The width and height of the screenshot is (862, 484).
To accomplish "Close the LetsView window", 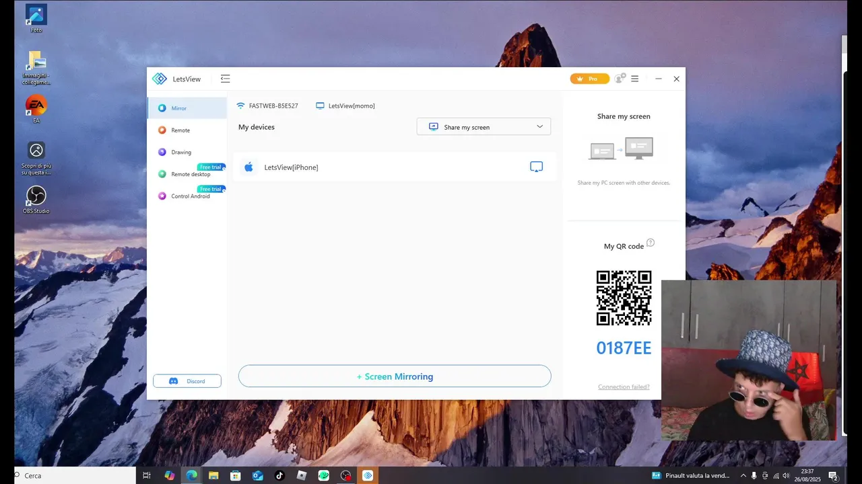I will click(676, 79).
